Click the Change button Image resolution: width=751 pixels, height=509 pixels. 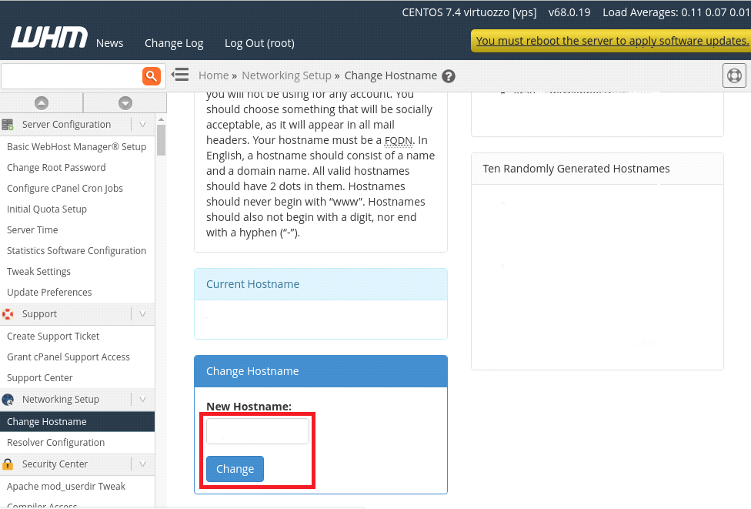click(235, 469)
